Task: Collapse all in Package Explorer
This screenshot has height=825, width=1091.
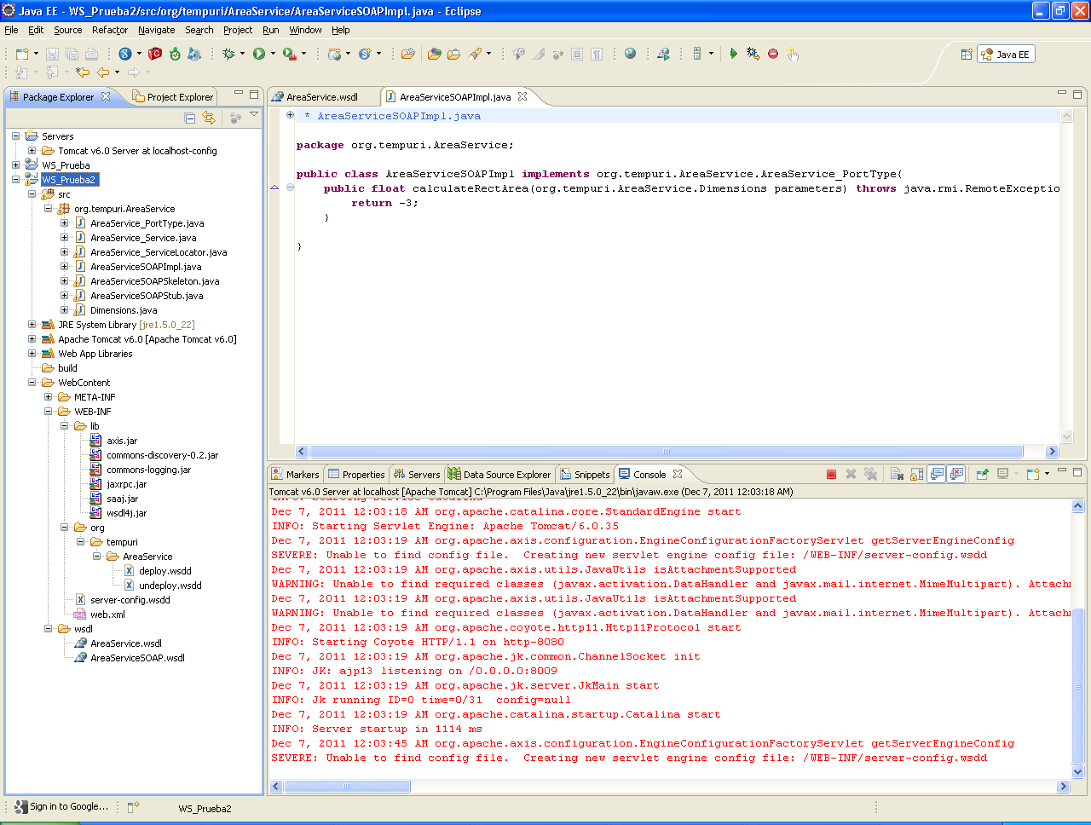Action: (x=190, y=118)
